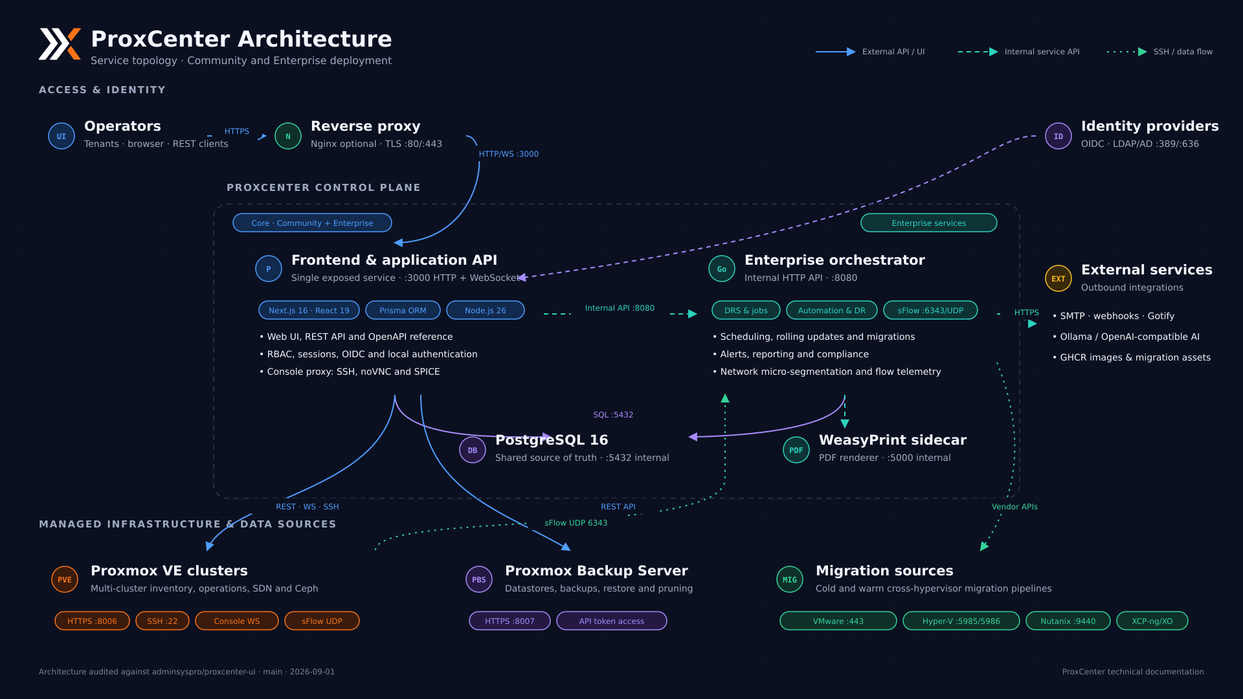
Task: Click the ACCESS & IDENTITY section label
Action: point(102,90)
